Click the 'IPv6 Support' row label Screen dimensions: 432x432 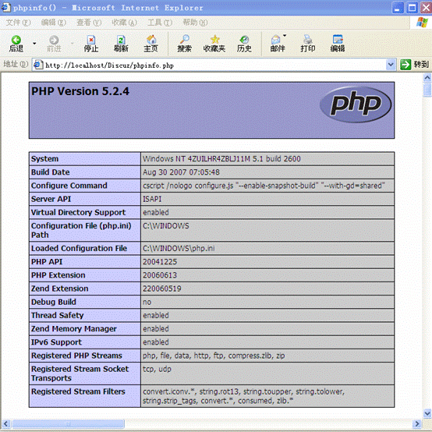[56, 342]
